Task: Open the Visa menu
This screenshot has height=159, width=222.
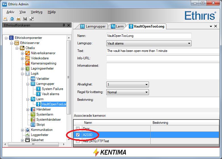Action: click(x=22, y=12)
